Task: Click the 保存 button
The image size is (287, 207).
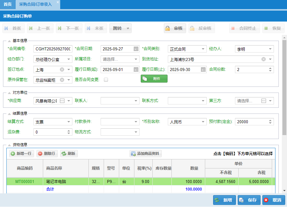Action: (249, 200)
